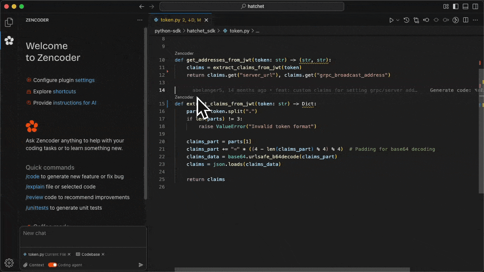484x272 pixels.
Task: Insert the /review quick command
Action: (34, 197)
